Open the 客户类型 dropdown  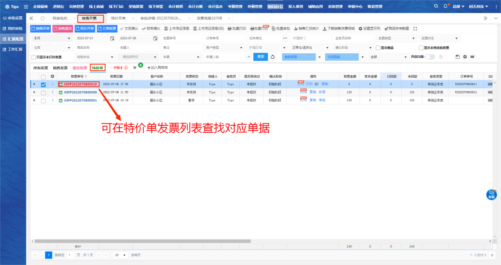(x=224, y=48)
